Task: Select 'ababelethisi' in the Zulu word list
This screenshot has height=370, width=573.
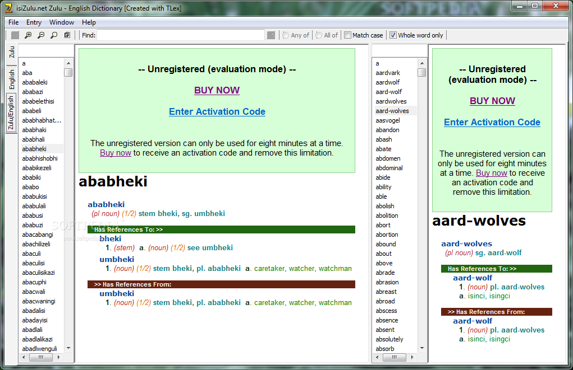Action: 38,101
